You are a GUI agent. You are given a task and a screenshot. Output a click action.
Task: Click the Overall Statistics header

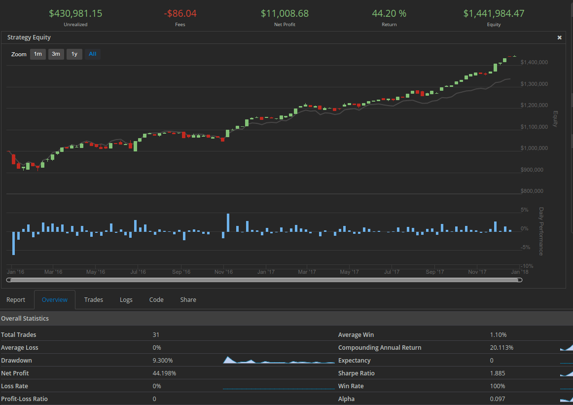point(25,318)
